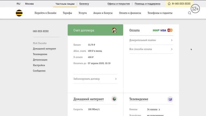The width and height of the screenshot is (206, 116).
Task: Select the Бизнесу tab
Action: pyautogui.click(x=84, y=4)
